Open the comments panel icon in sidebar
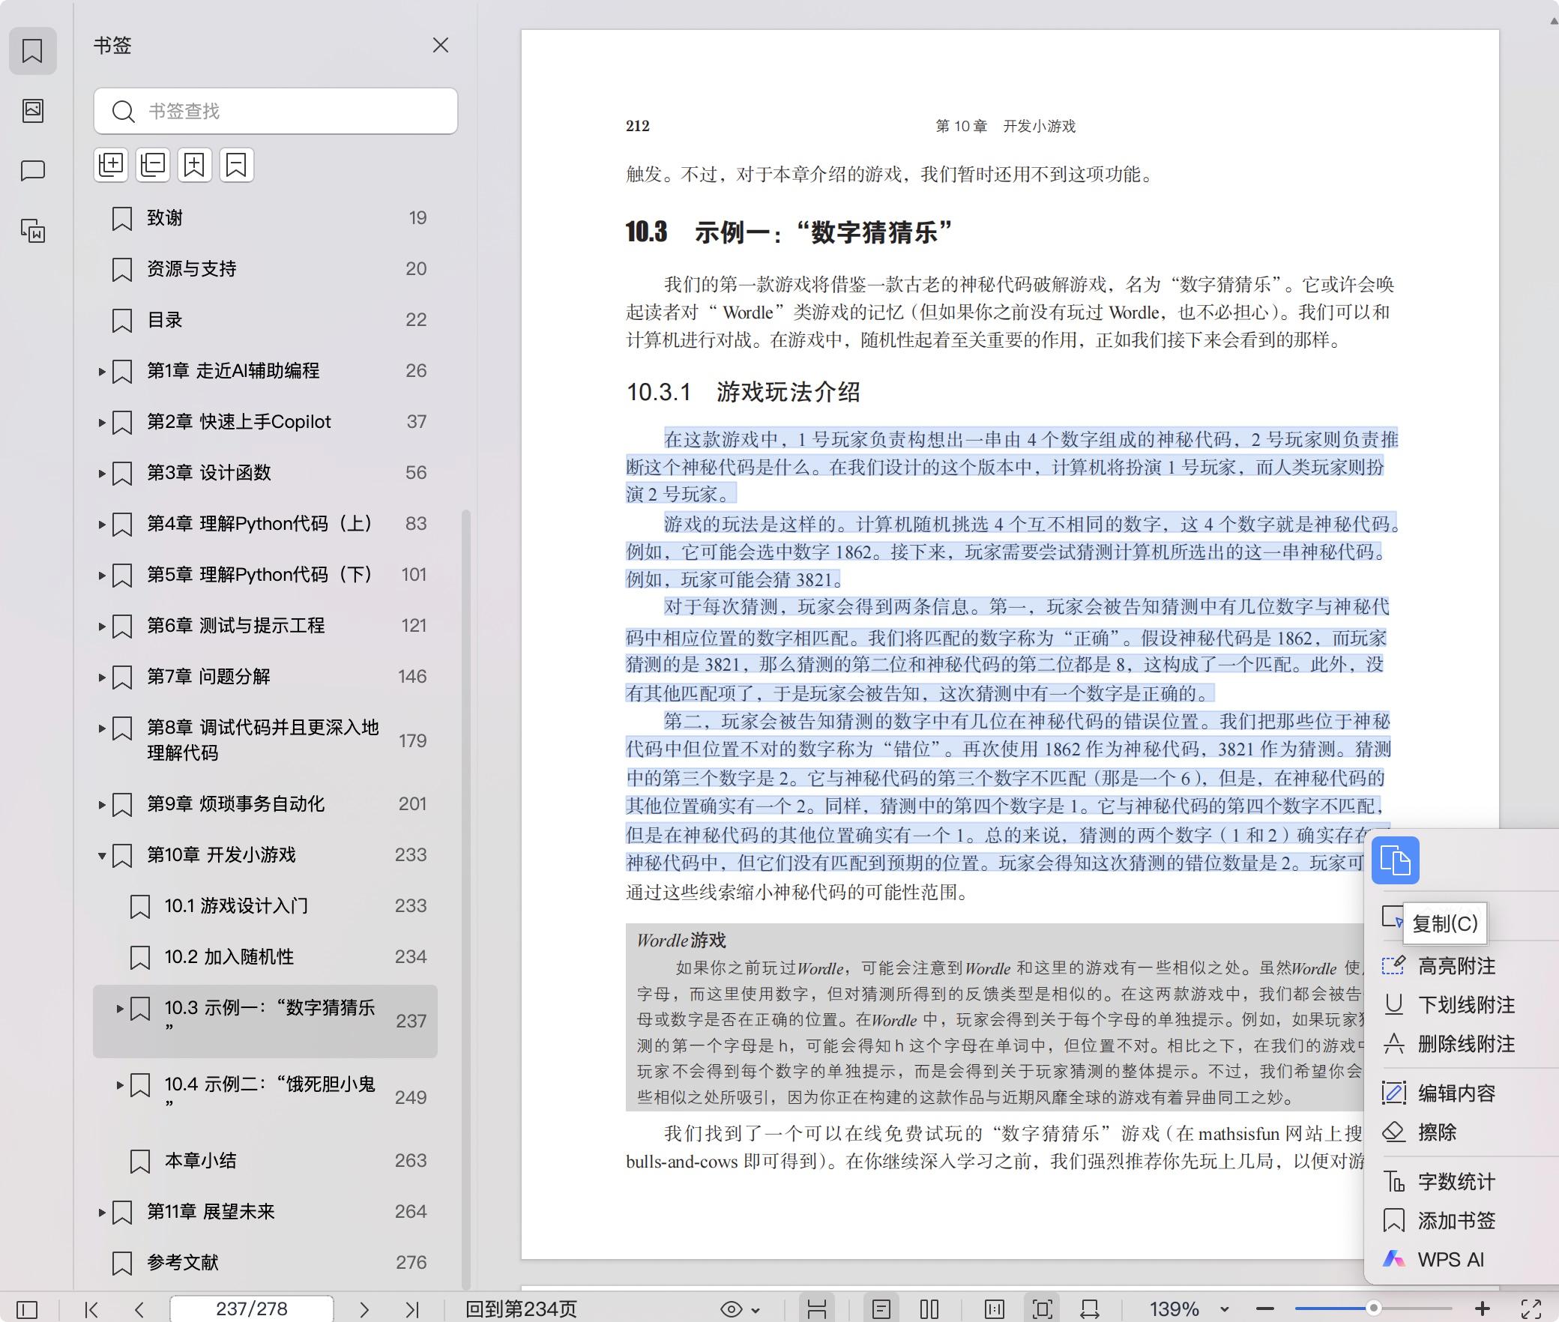 (x=33, y=171)
